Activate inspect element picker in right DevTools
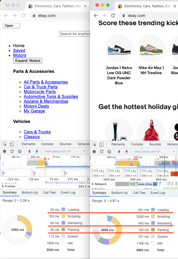The height and width of the screenshot is (259, 178). (x=94, y=145)
